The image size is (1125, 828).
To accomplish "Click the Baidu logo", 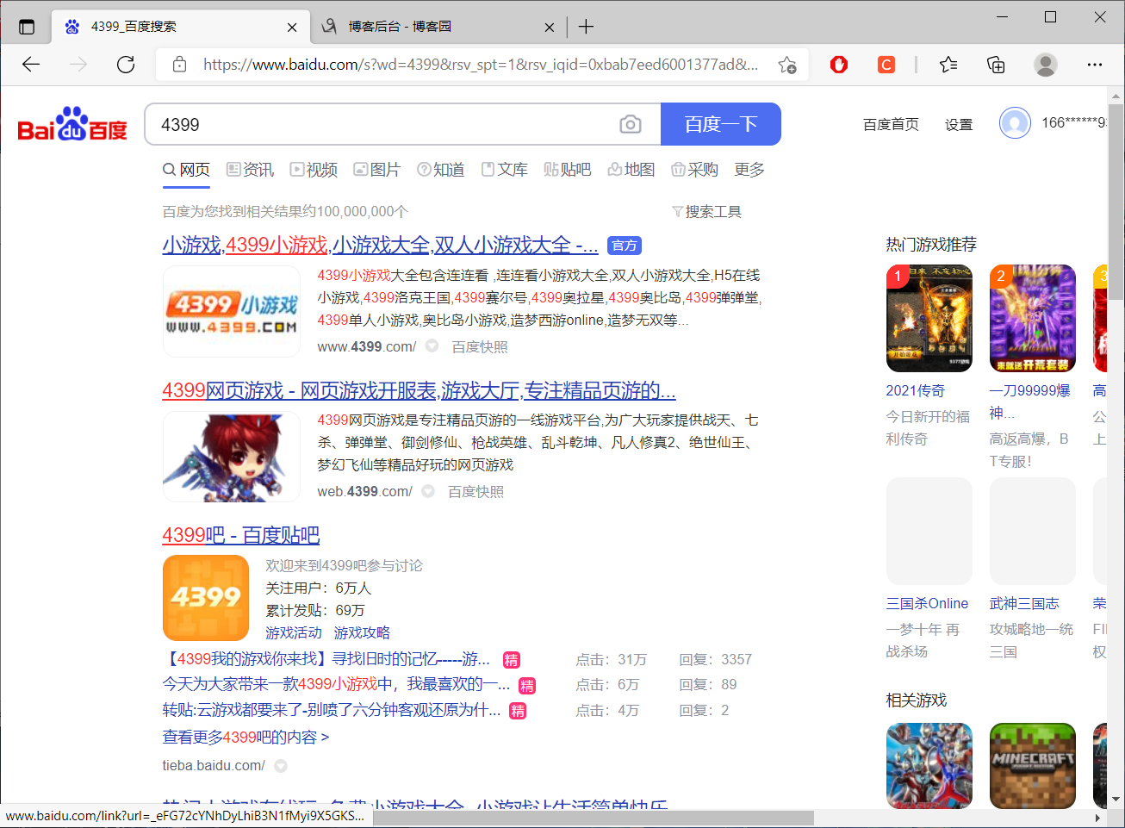I will tap(72, 124).
